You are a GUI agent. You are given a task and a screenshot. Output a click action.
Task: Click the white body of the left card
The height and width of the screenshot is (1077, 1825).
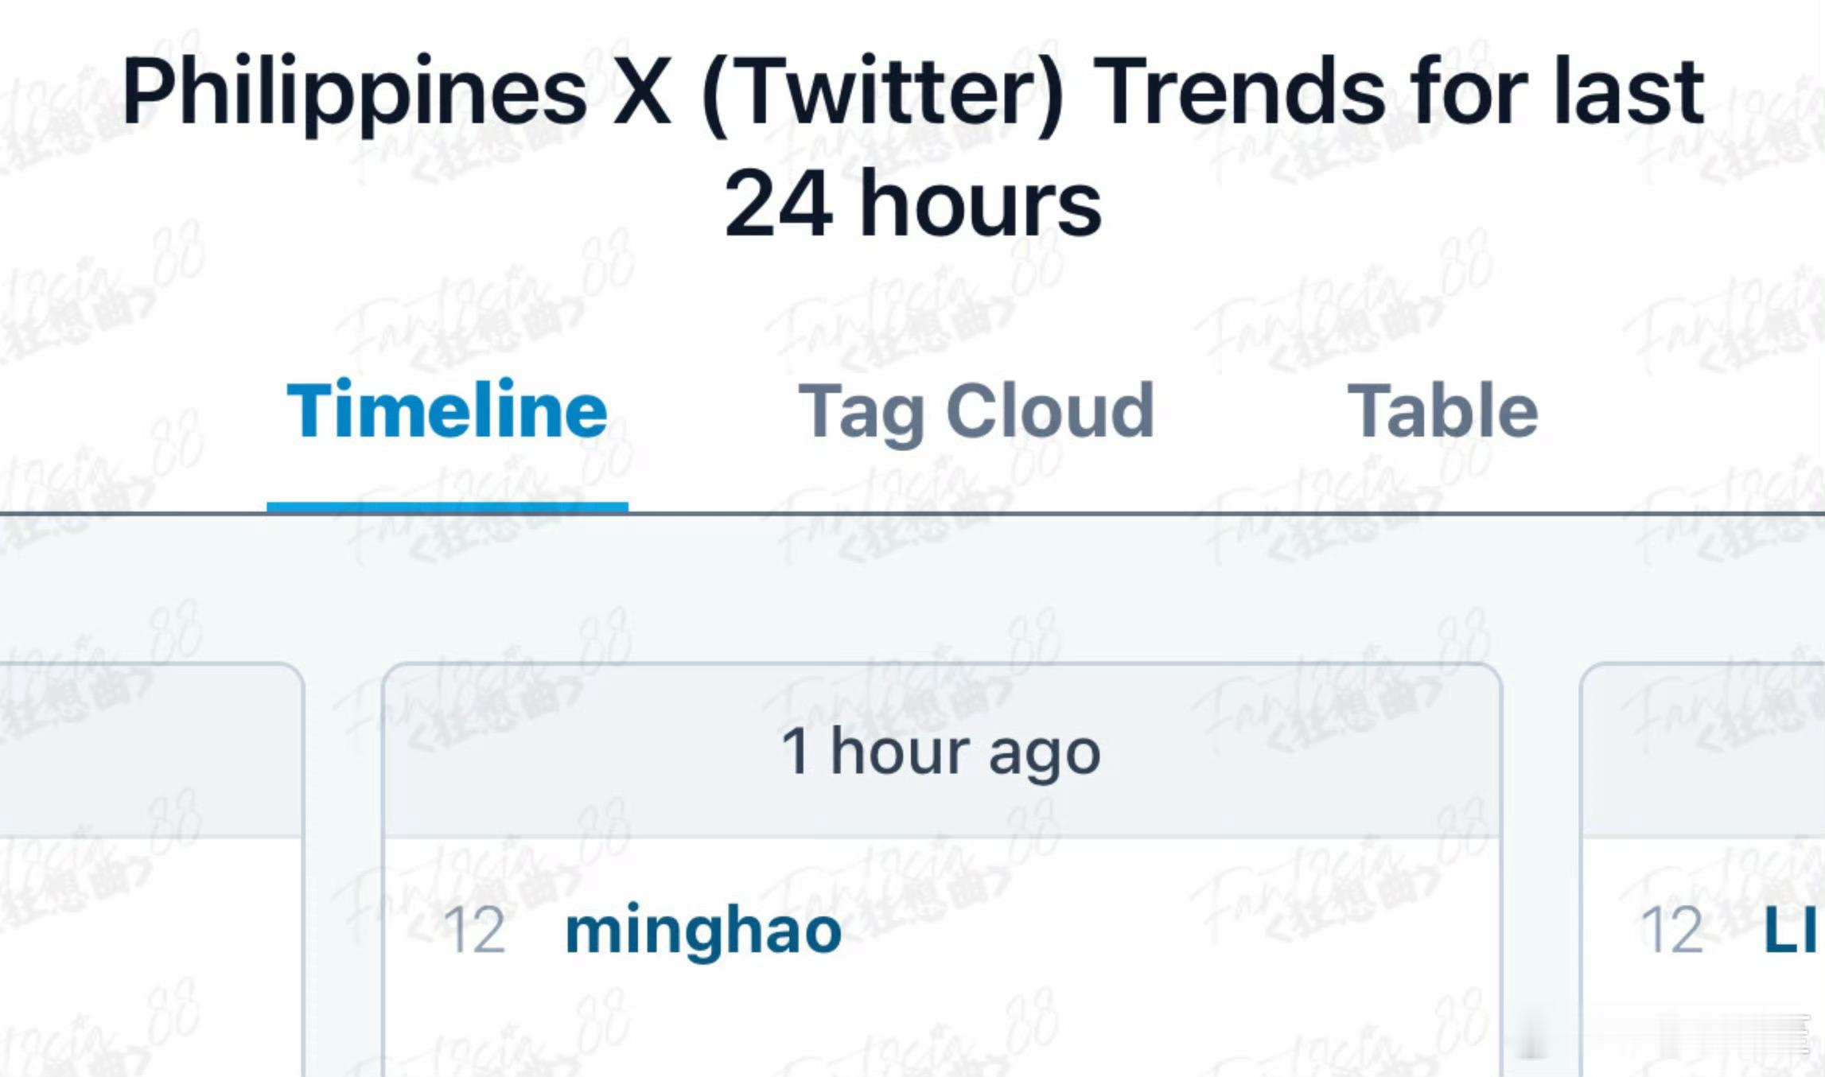[151, 955]
